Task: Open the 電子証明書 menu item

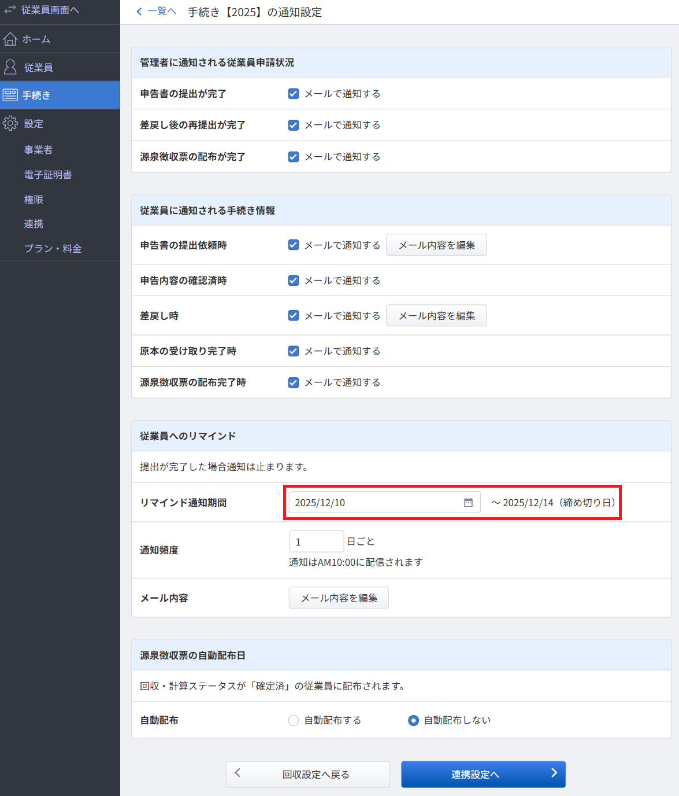Action: 48,175
